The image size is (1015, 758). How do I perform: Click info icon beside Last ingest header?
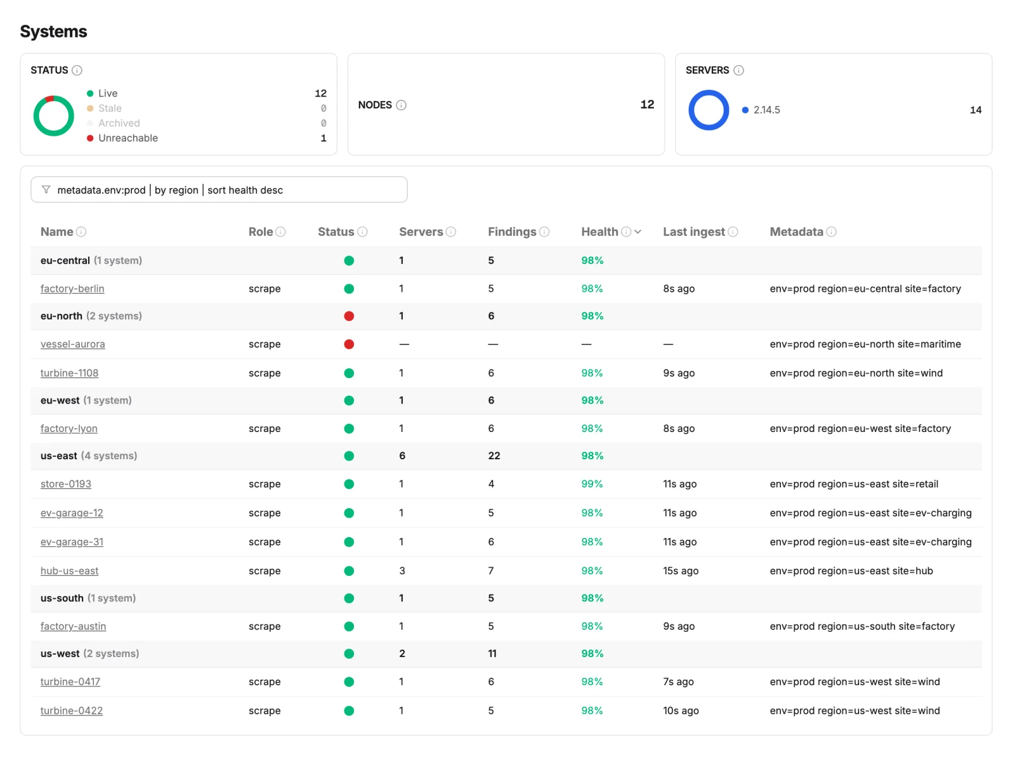coord(733,232)
